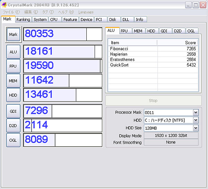Start the OGL benchmark button
This screenshot has width=208, height=189.
click(x=13, y=140)
